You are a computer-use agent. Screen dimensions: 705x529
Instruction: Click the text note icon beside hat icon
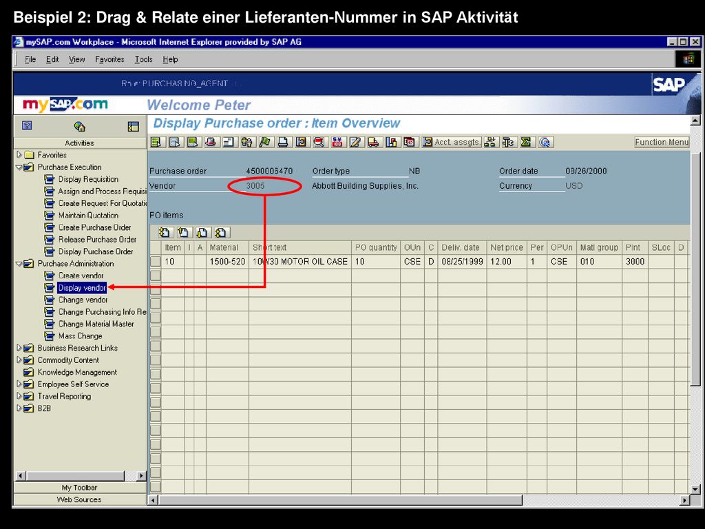click(229, 142)
